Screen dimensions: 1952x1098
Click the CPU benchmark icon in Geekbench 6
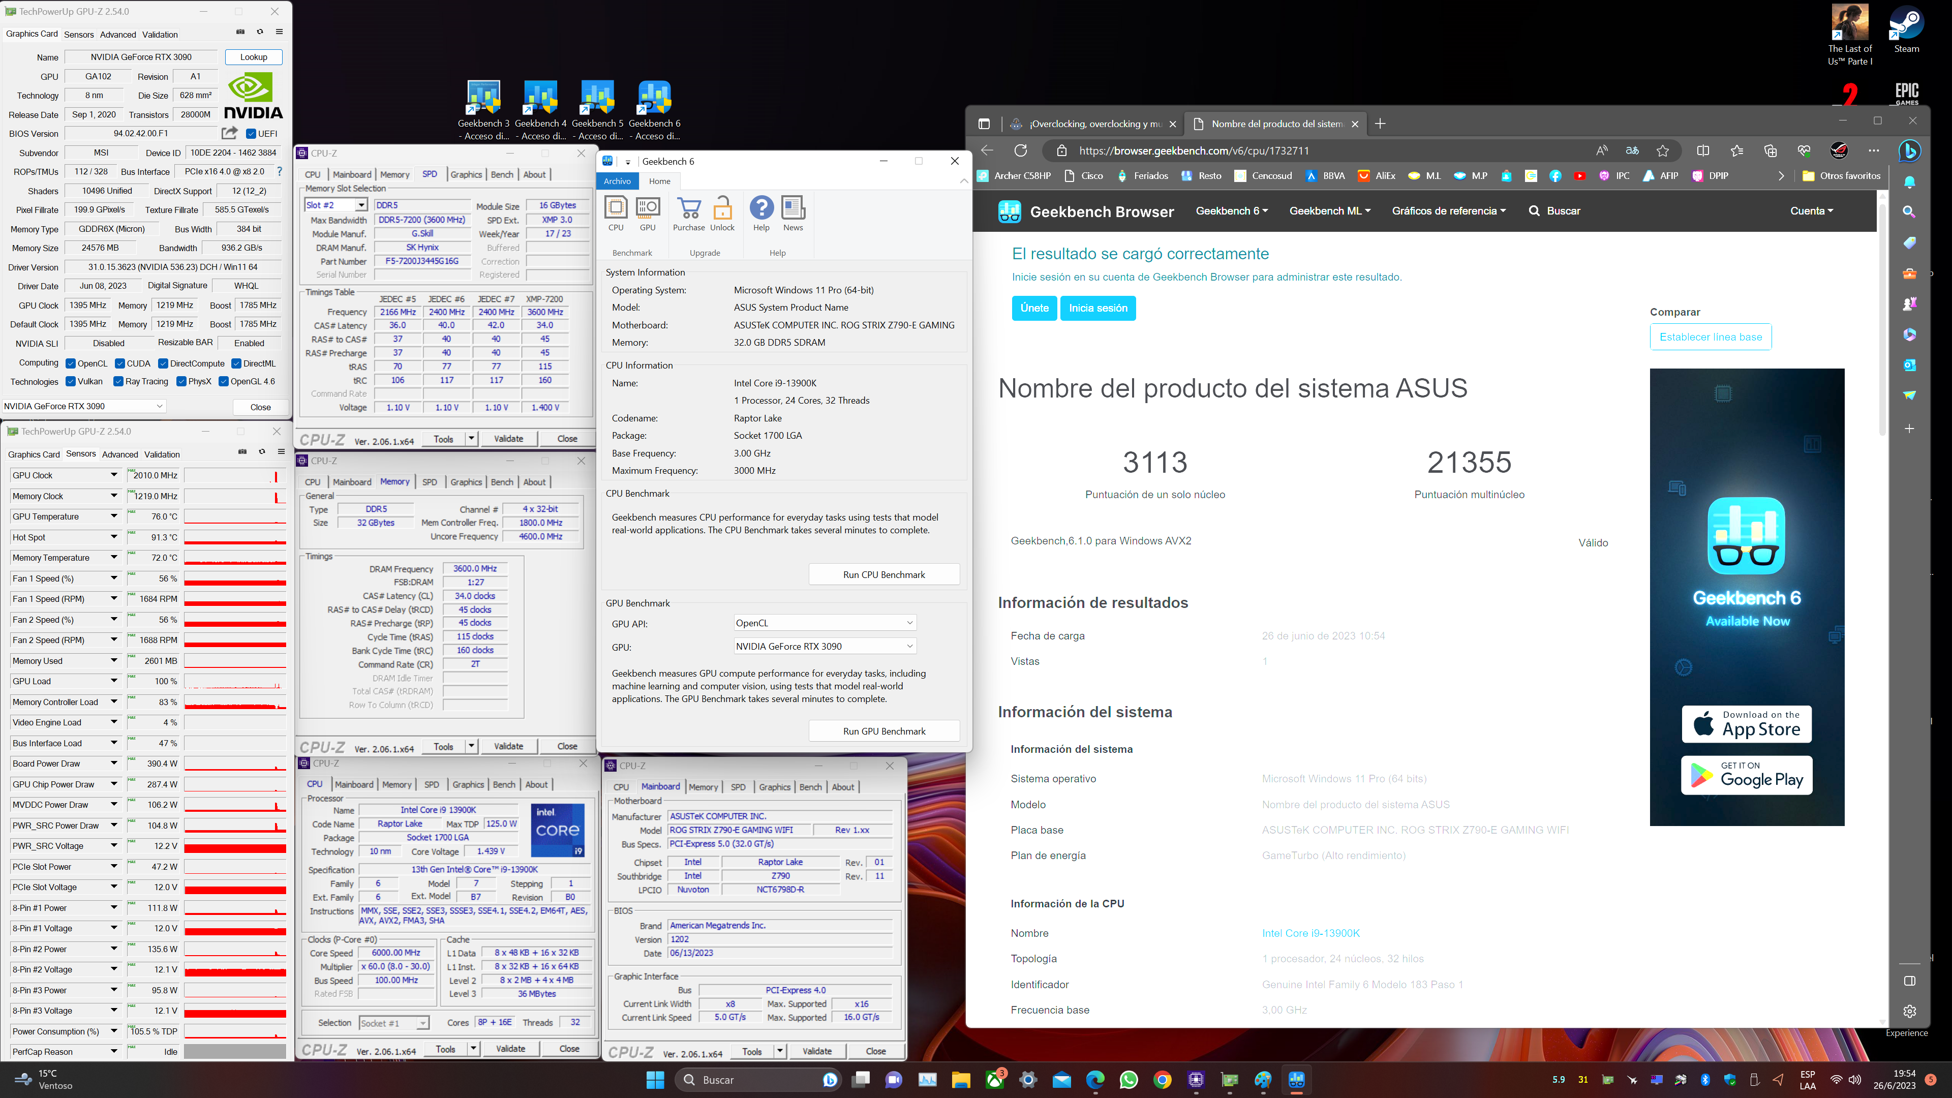(x=616, y=212)
